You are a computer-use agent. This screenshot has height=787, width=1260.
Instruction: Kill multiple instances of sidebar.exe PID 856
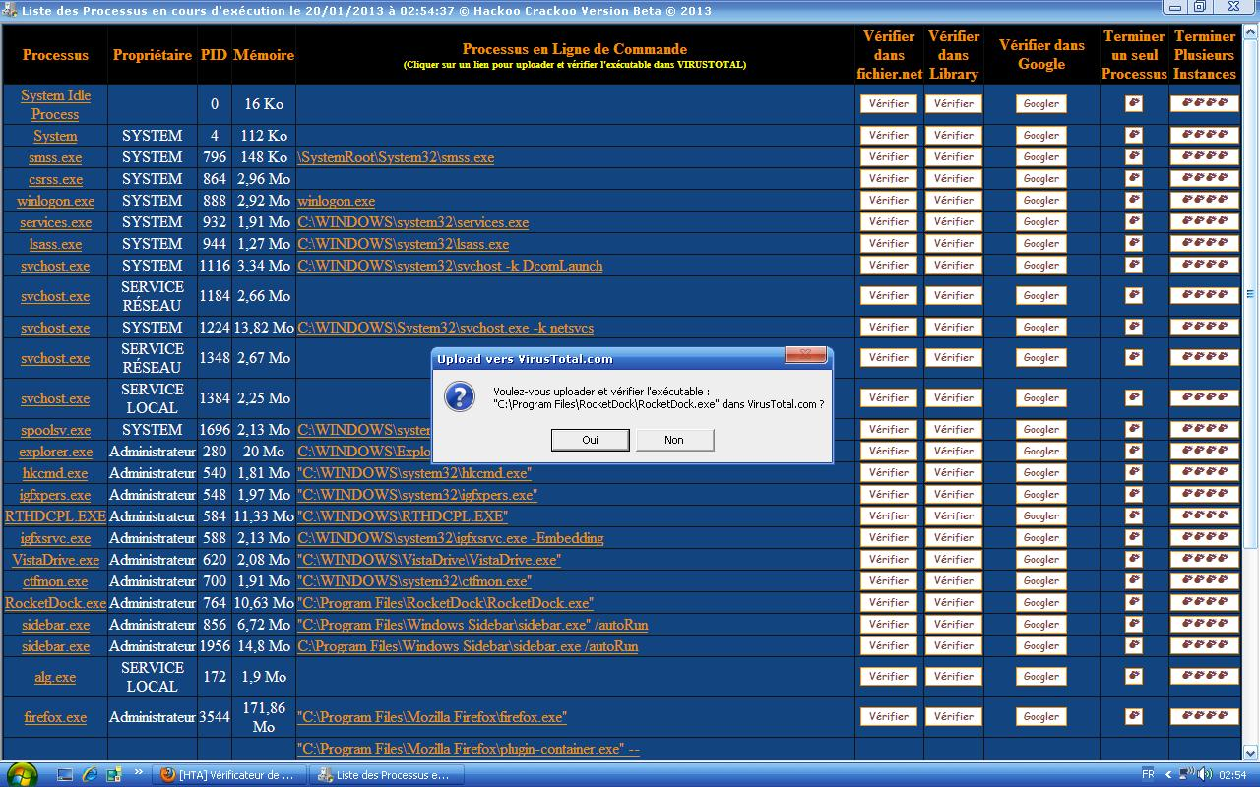pyautogui.click(x=1204, y=625)
